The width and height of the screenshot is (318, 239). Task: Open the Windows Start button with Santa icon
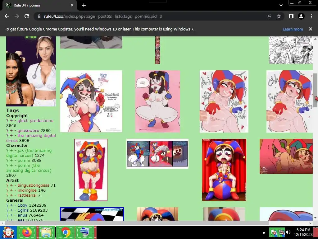pyautogui.click(x=8, y=232)
